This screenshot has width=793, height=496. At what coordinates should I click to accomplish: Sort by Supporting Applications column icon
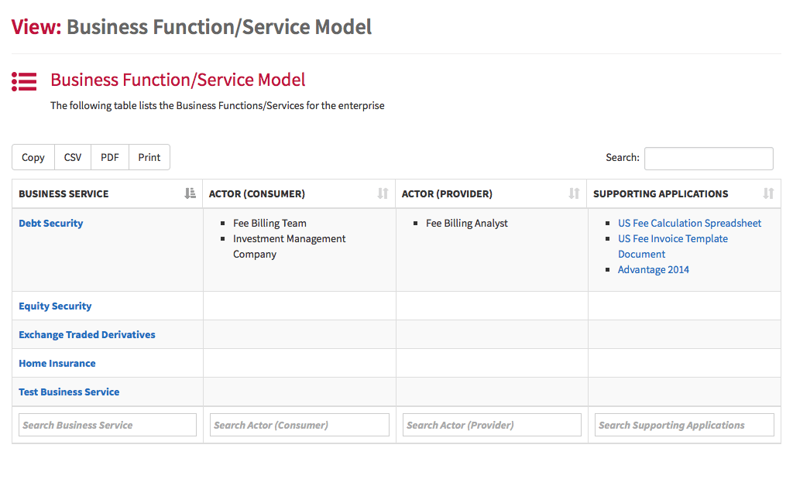(769, 193)
